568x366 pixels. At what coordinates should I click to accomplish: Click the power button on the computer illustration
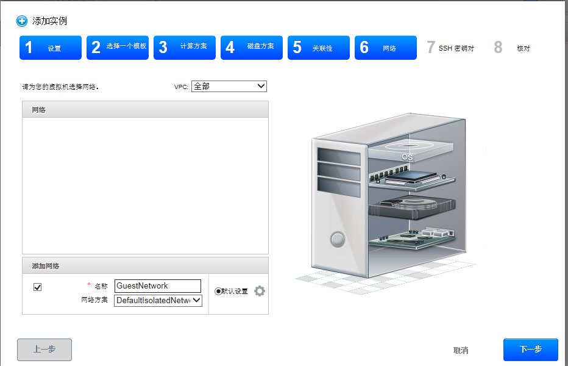tap(338, 239)
